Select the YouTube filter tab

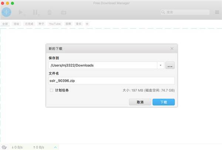pos(54,24)
